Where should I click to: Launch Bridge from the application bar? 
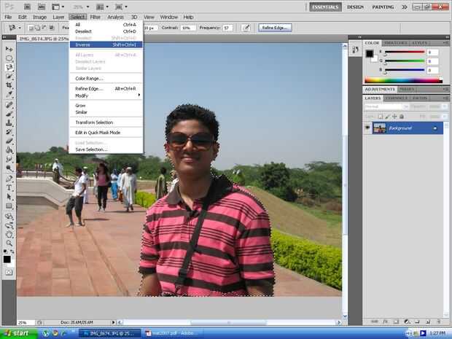click(x=27, y=7)
